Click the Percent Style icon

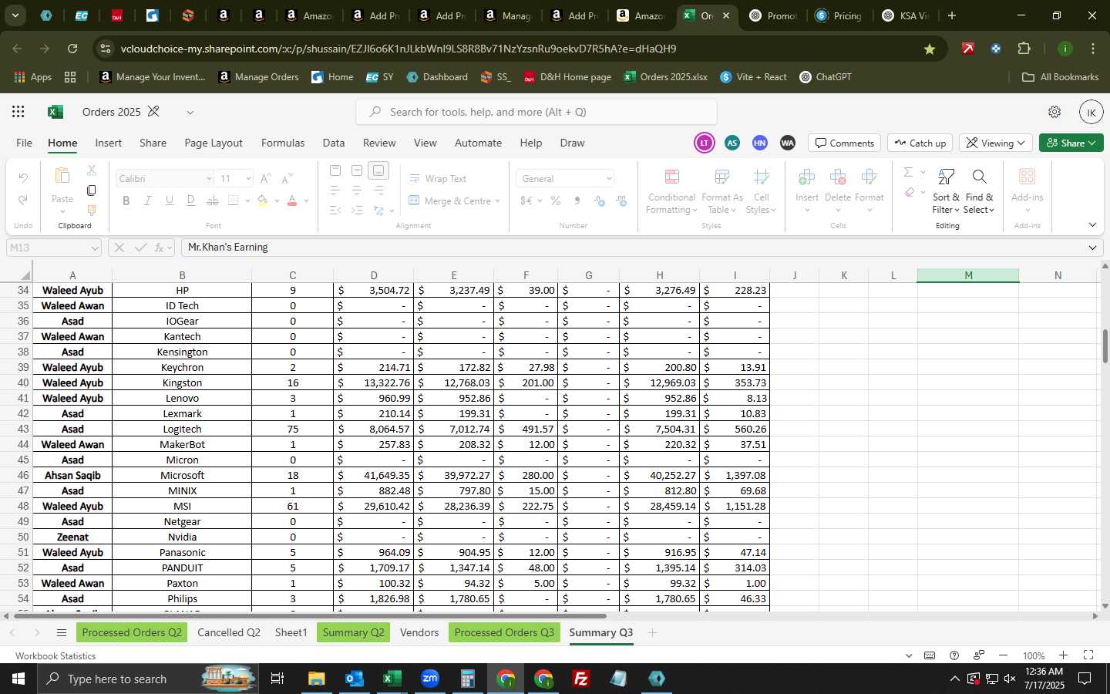[555, 200]
